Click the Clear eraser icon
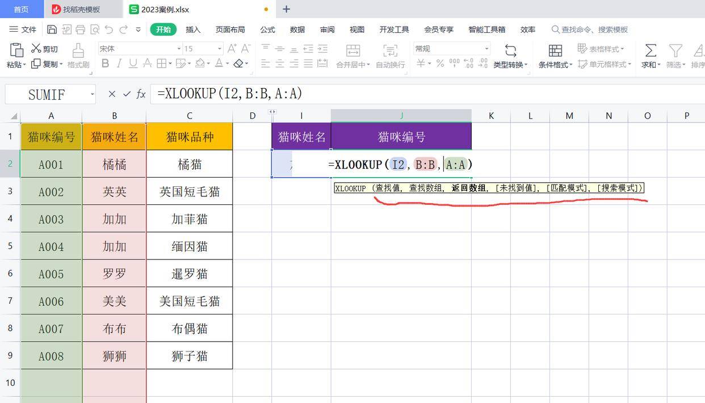This screenshot has width=705, height=403. pyautogui.click(x=238, y=64)
